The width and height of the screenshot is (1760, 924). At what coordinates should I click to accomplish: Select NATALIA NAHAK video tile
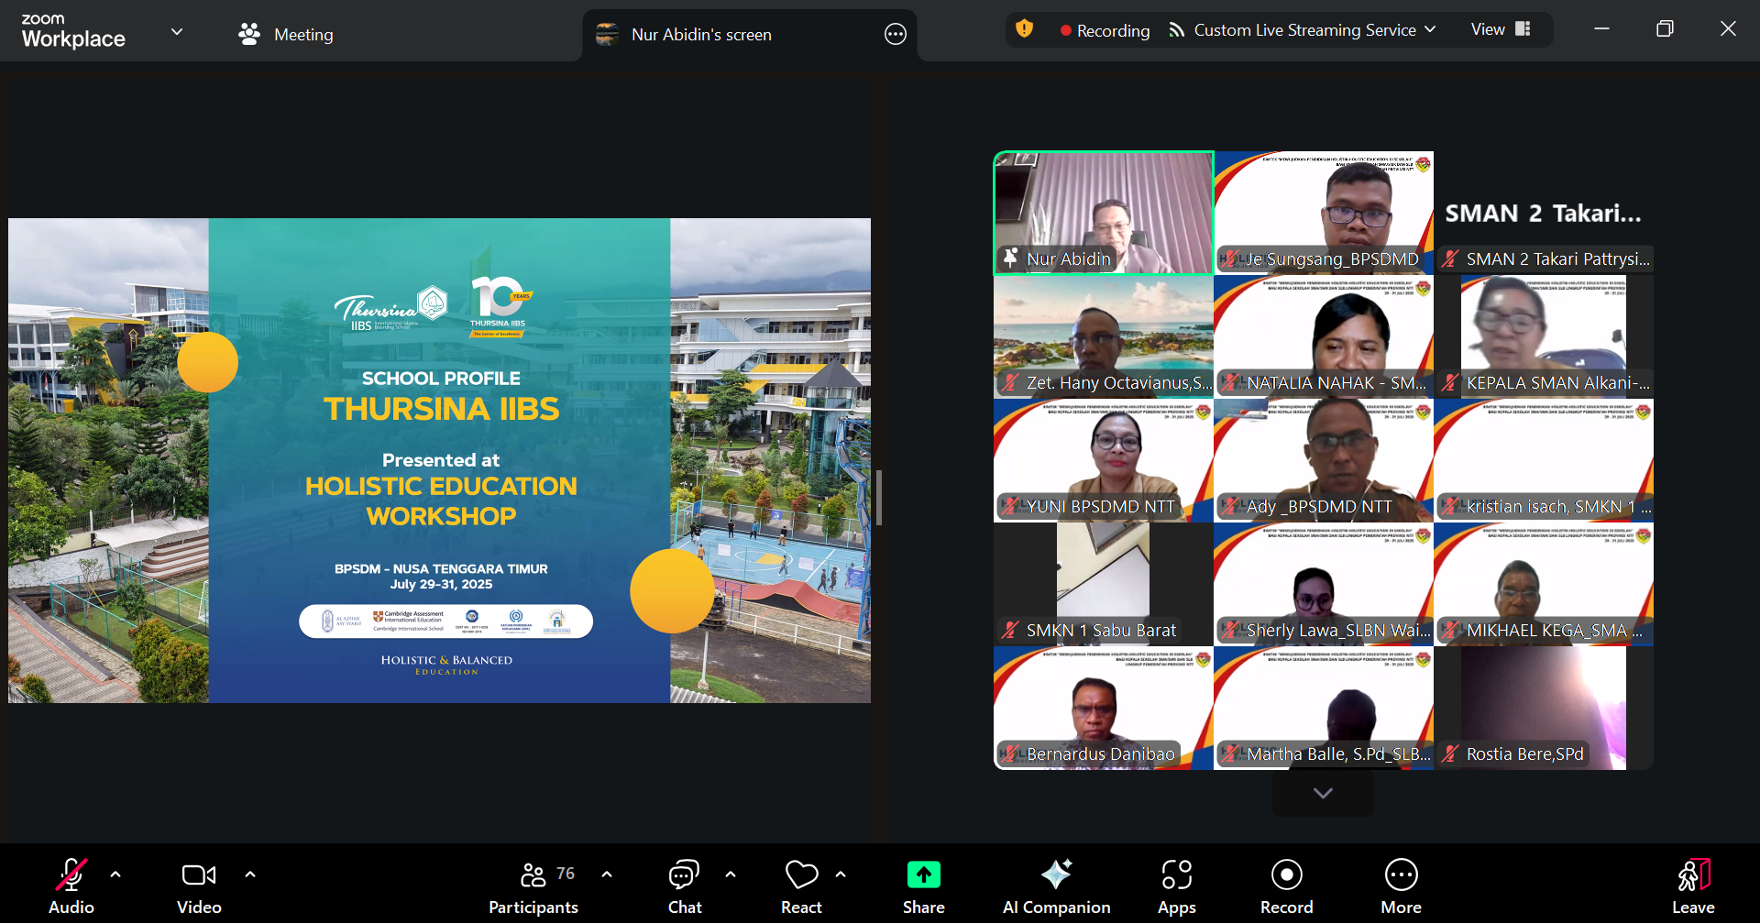click(x=1324, y=336)
